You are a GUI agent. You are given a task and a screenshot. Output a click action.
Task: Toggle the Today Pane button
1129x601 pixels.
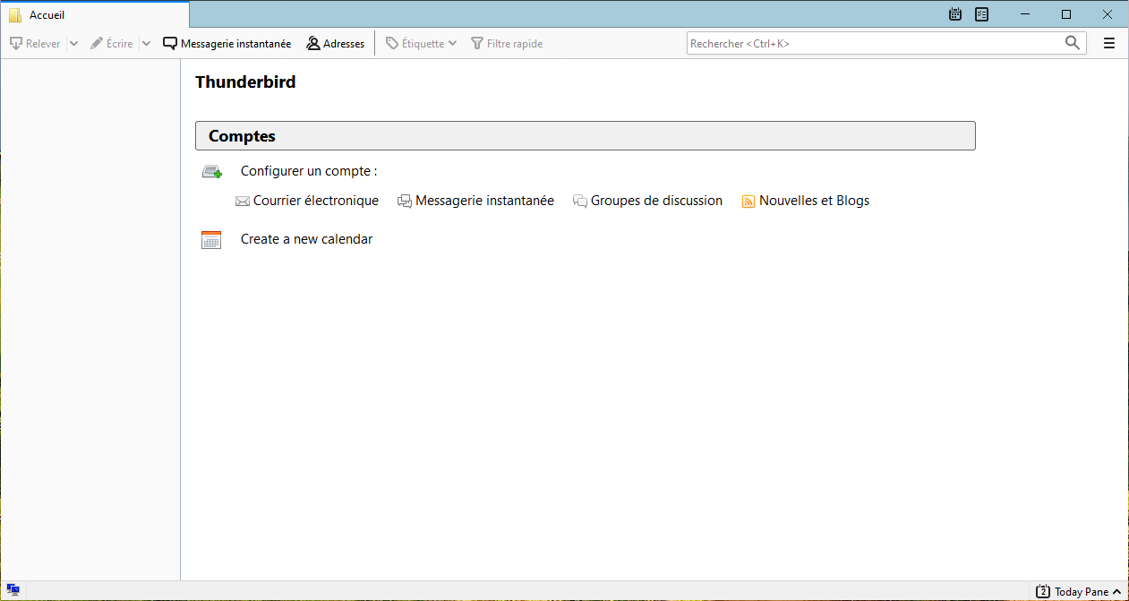click(1079, 591)
